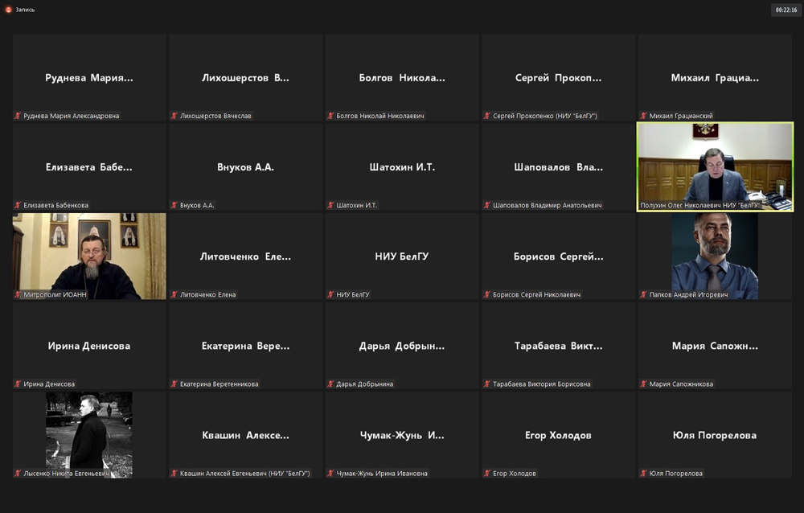
Task: Click muted mic icon beside Внуков А.А. name
Action: pyautogui.click(x=174, y=205)
